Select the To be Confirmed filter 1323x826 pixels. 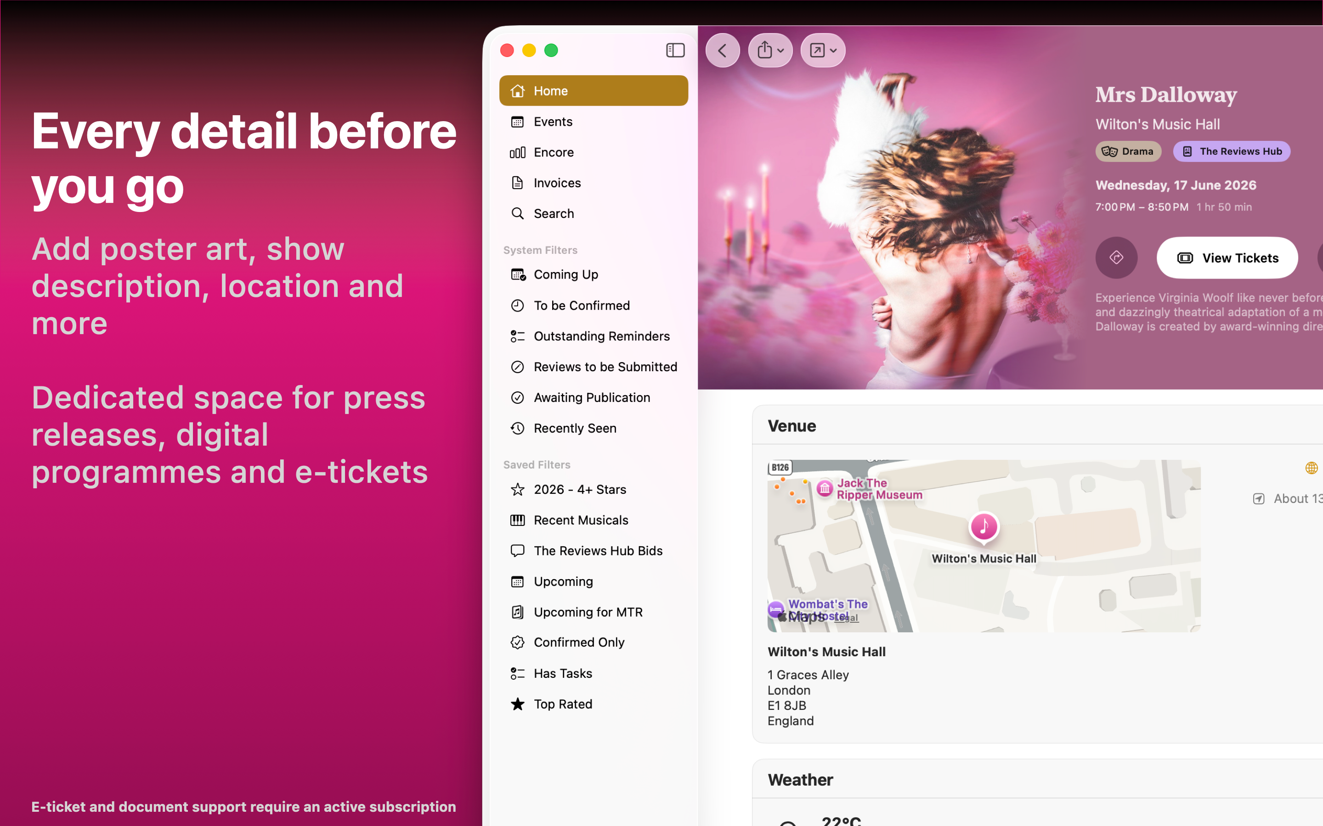click(593, 305)
